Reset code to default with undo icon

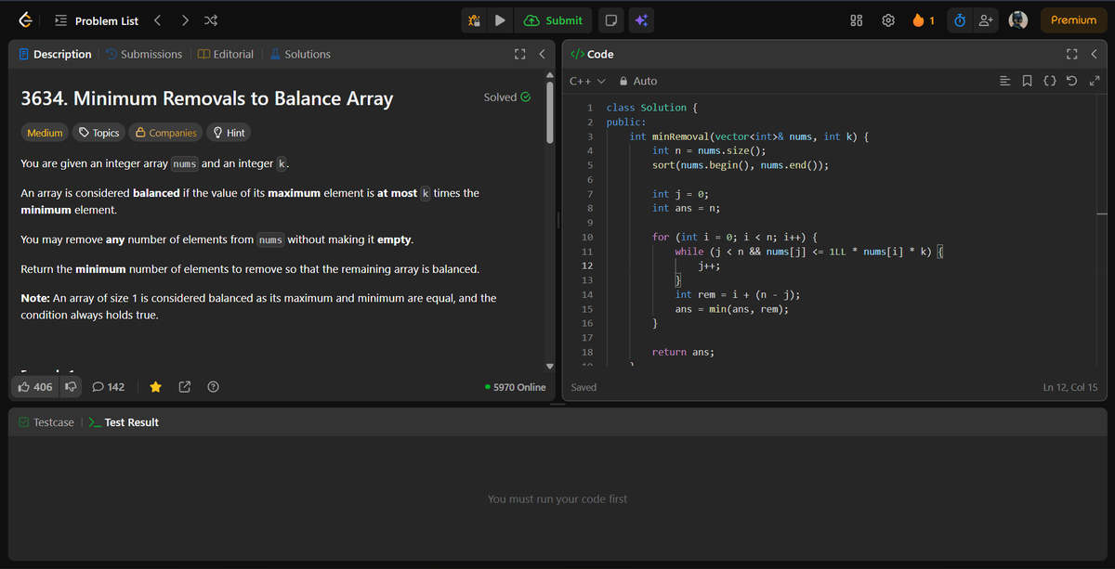[x=1072, y=82]
